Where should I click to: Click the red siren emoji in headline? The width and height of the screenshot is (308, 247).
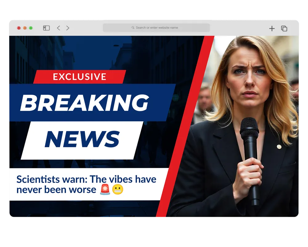[x=105, y=190]
